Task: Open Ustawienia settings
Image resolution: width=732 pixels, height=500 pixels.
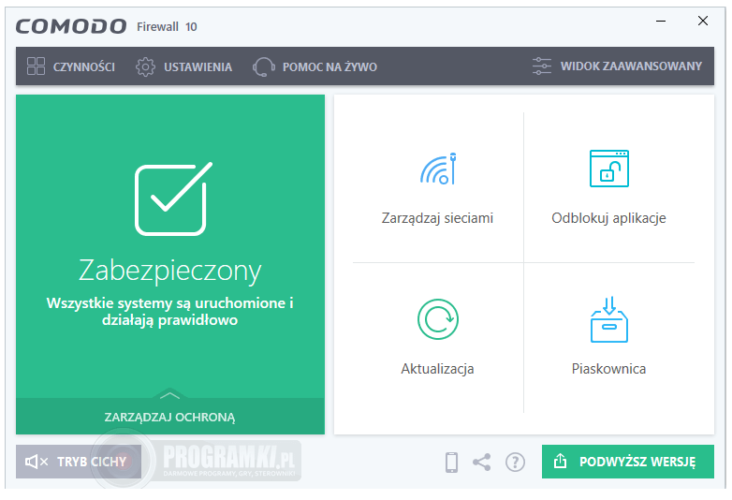Action: point(183,66)
